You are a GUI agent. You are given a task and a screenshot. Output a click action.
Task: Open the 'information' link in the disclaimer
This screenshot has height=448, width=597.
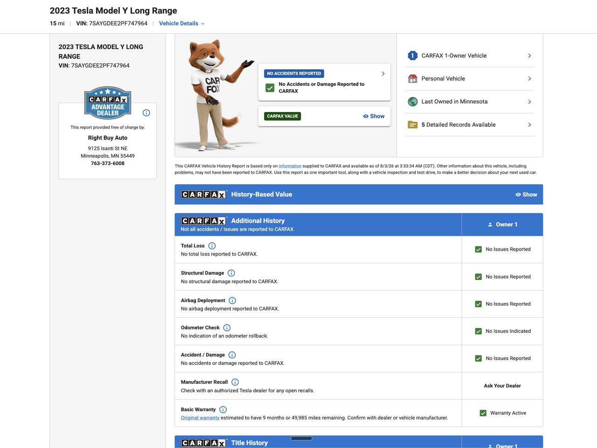point(290,166)
